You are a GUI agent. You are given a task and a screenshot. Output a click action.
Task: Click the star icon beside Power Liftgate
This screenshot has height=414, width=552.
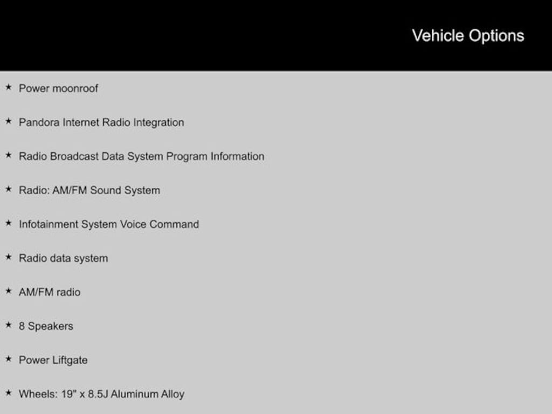coord(8,358)
